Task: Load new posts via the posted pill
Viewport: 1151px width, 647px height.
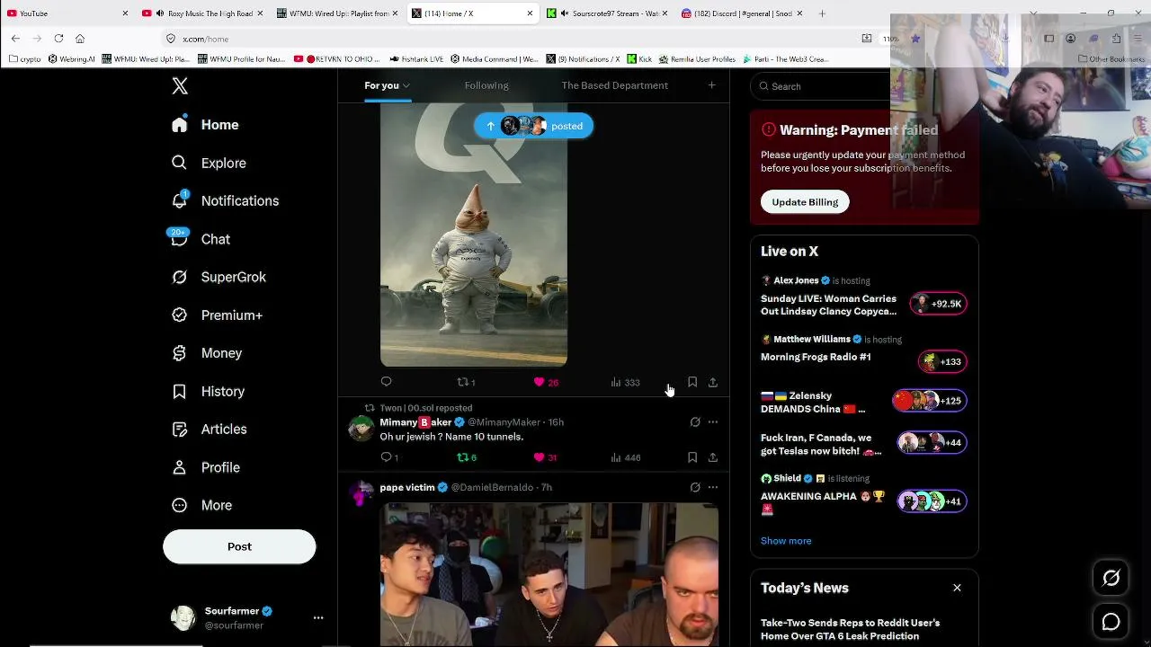Action: click(534, 126)
